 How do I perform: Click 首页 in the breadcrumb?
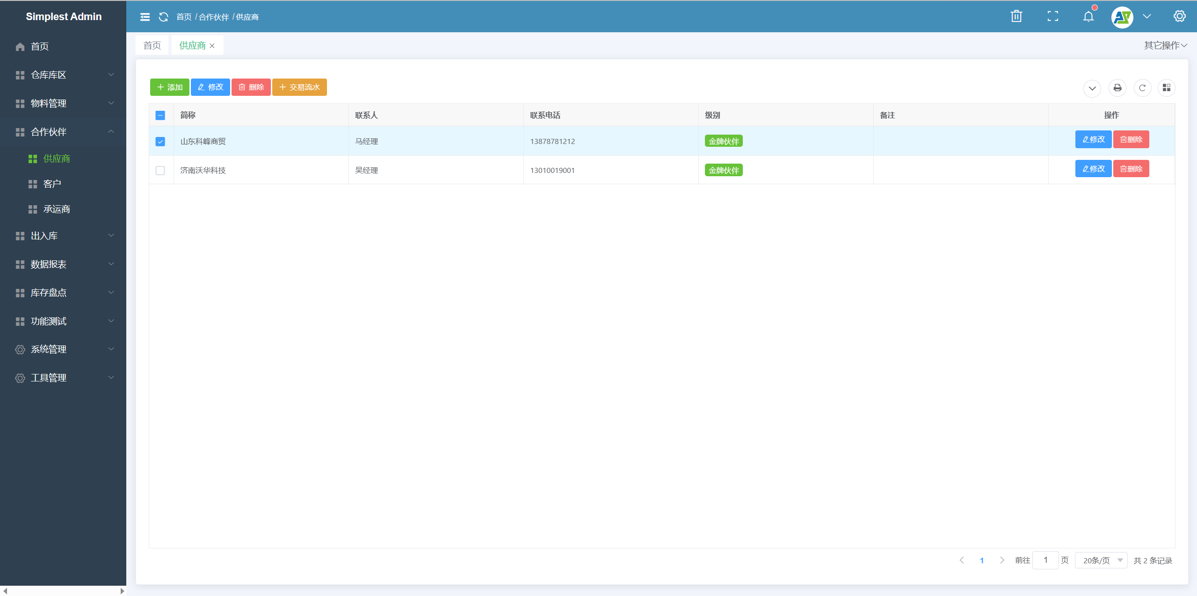tap(184, 17)
